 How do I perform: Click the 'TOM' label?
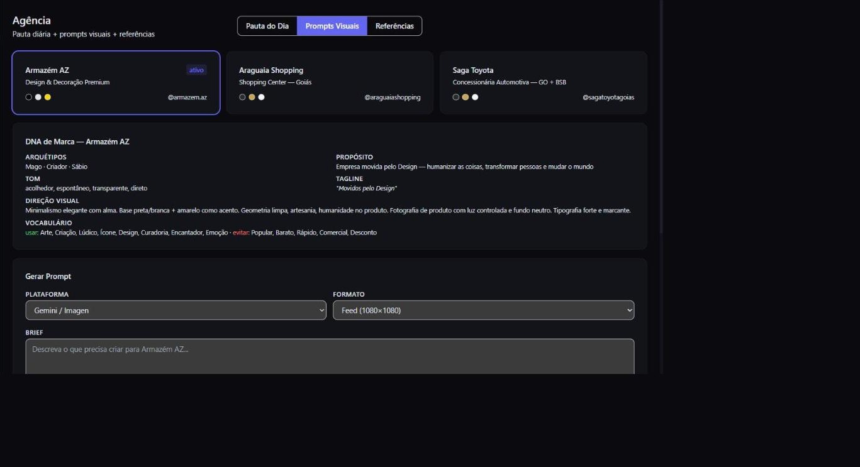pyautogui.click(x=33, y=179)
